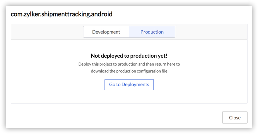Click the 'Not deployed to production yet!' heading
Screen dimensions: 258x134
tap(129, 56)
